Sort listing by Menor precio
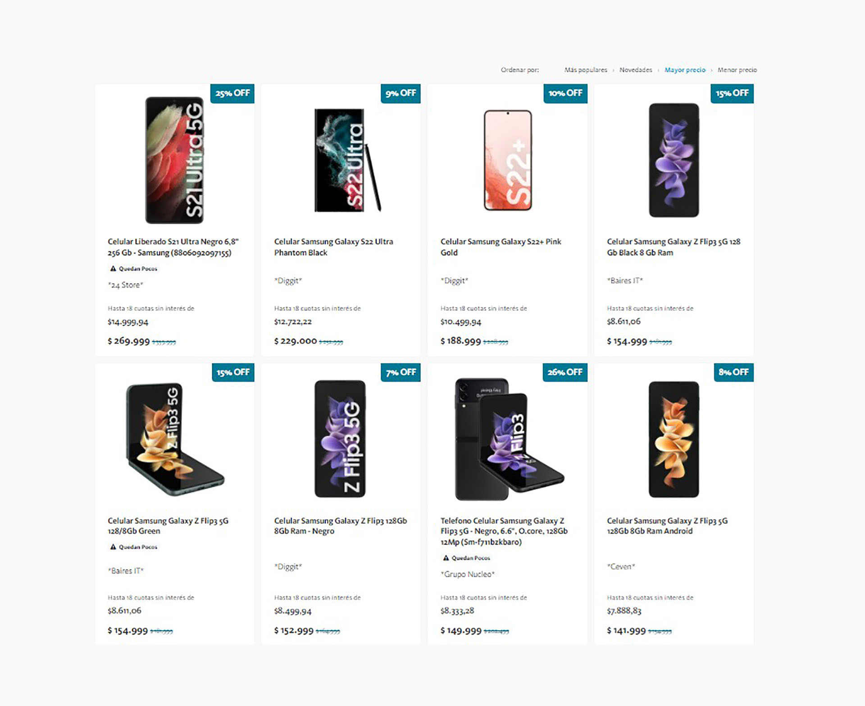Viewport: 865px width, 706px height. [x=737, y=70]
